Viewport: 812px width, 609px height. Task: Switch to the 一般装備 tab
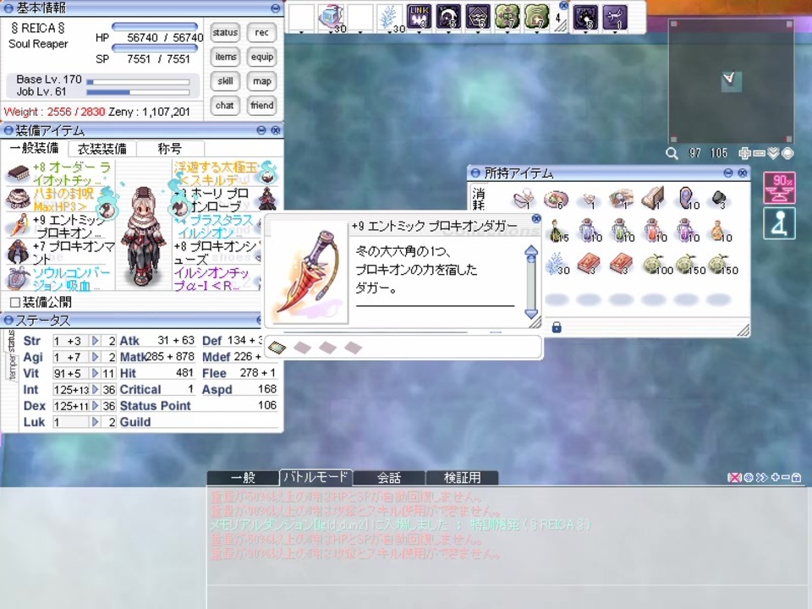[34, 149]
